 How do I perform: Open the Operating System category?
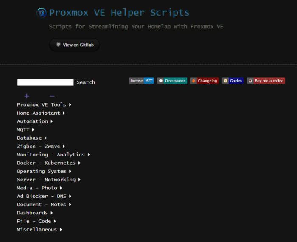click(44, 172)
